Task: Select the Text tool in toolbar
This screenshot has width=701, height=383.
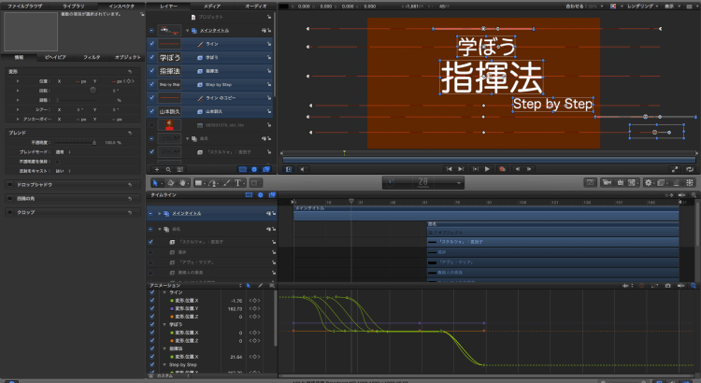Action: tap(237, 182)
